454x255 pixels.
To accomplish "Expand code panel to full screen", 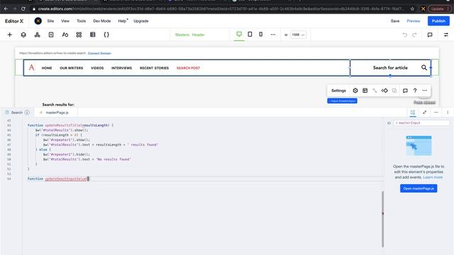I will click(x=424, y=113).
